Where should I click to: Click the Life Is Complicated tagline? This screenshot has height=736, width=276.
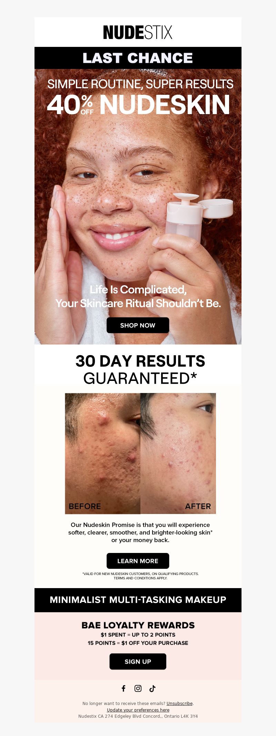[138, 296]
